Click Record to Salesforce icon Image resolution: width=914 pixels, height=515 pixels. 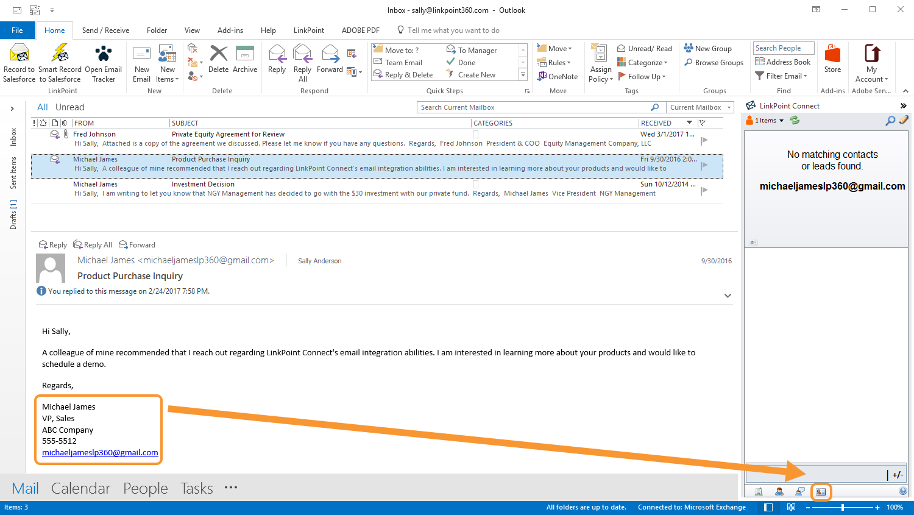19,63
